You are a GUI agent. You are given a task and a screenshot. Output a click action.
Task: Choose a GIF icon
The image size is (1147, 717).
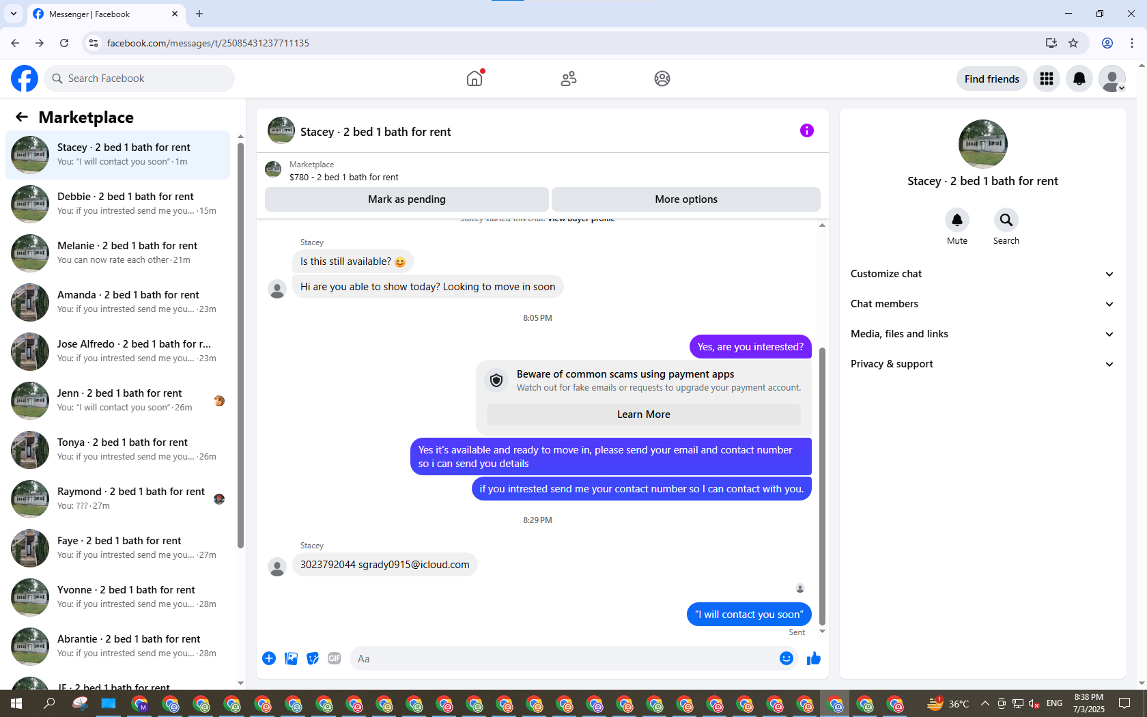(335, 658)
